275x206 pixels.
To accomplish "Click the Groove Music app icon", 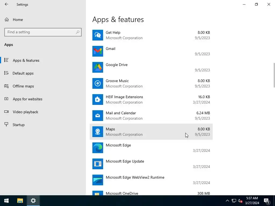I will (x=98, y=83).
